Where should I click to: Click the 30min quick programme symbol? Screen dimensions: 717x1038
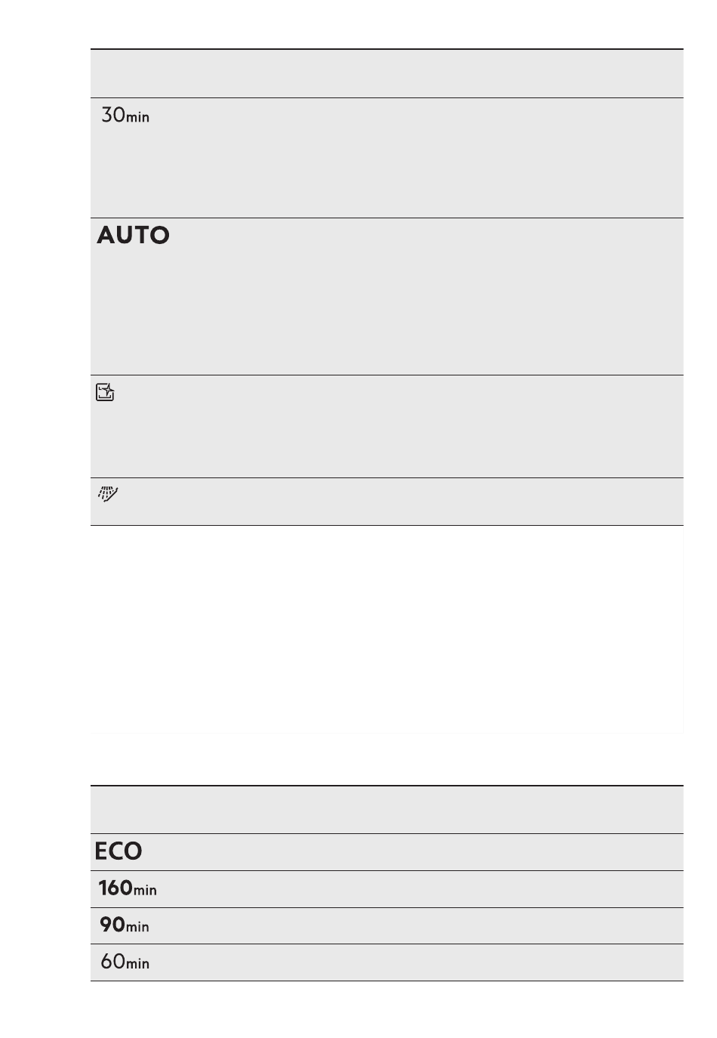[x=125, y=115]
